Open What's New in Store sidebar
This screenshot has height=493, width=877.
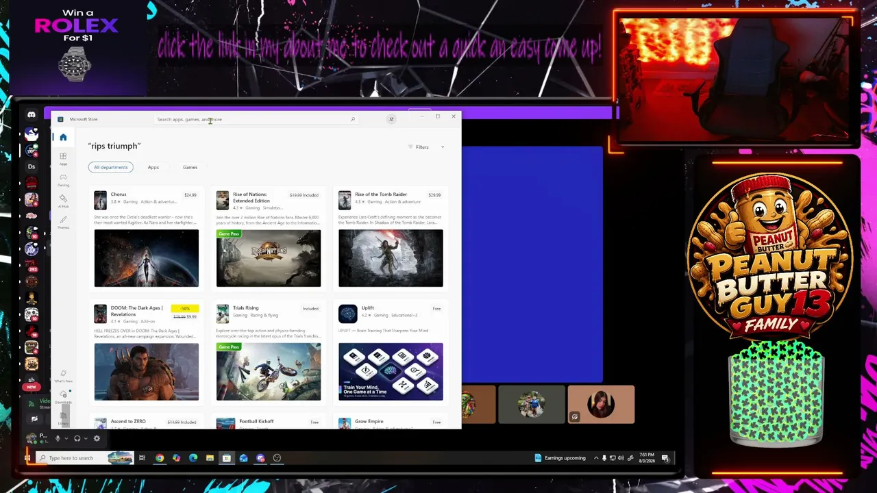point(63,376)
